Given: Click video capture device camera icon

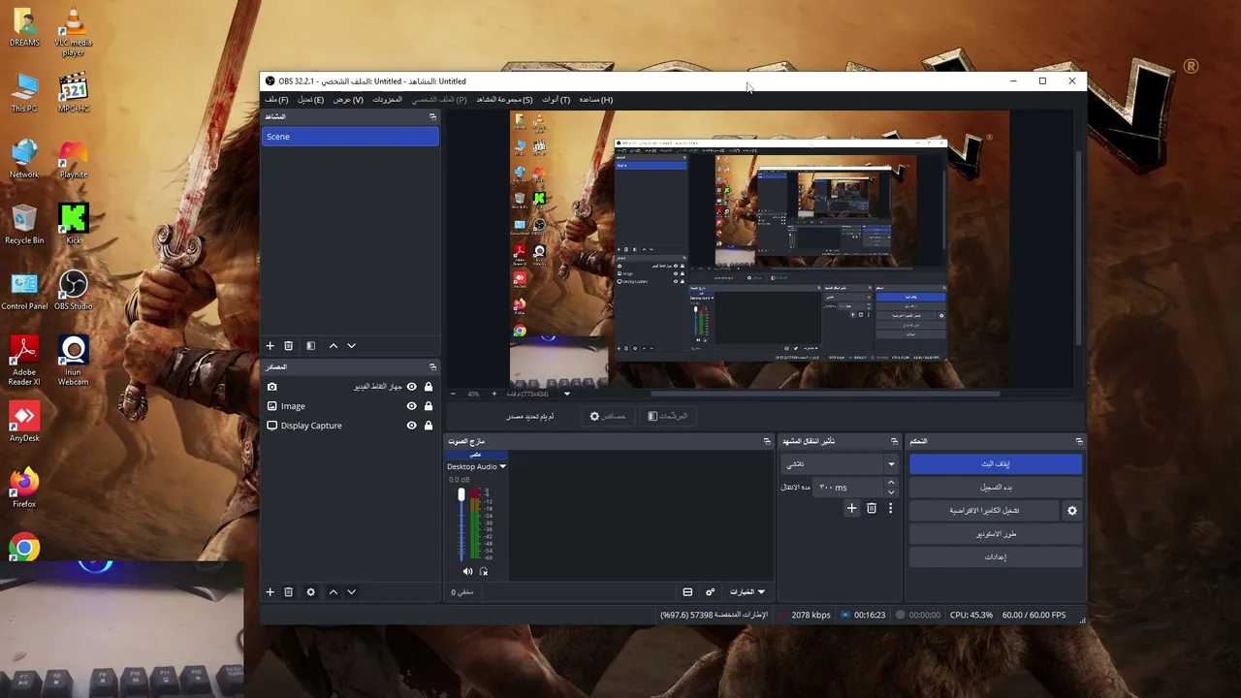Looking at the screenshot, I should (271, 387).
